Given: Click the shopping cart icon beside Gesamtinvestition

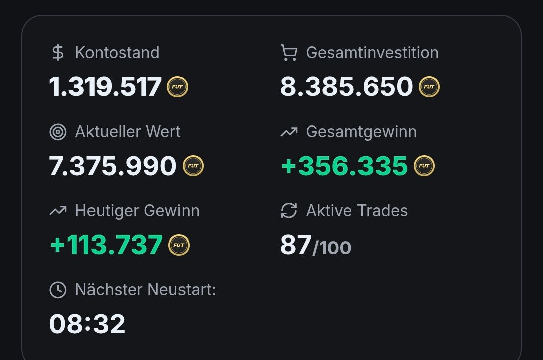Looking at the screenshot, I should [289, 53].
